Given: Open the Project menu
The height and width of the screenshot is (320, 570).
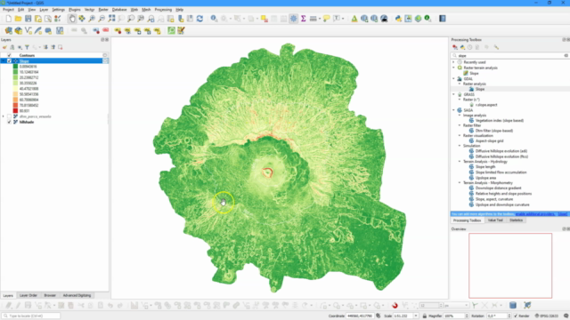Looking at the screenshot, I should coord(8,10).
